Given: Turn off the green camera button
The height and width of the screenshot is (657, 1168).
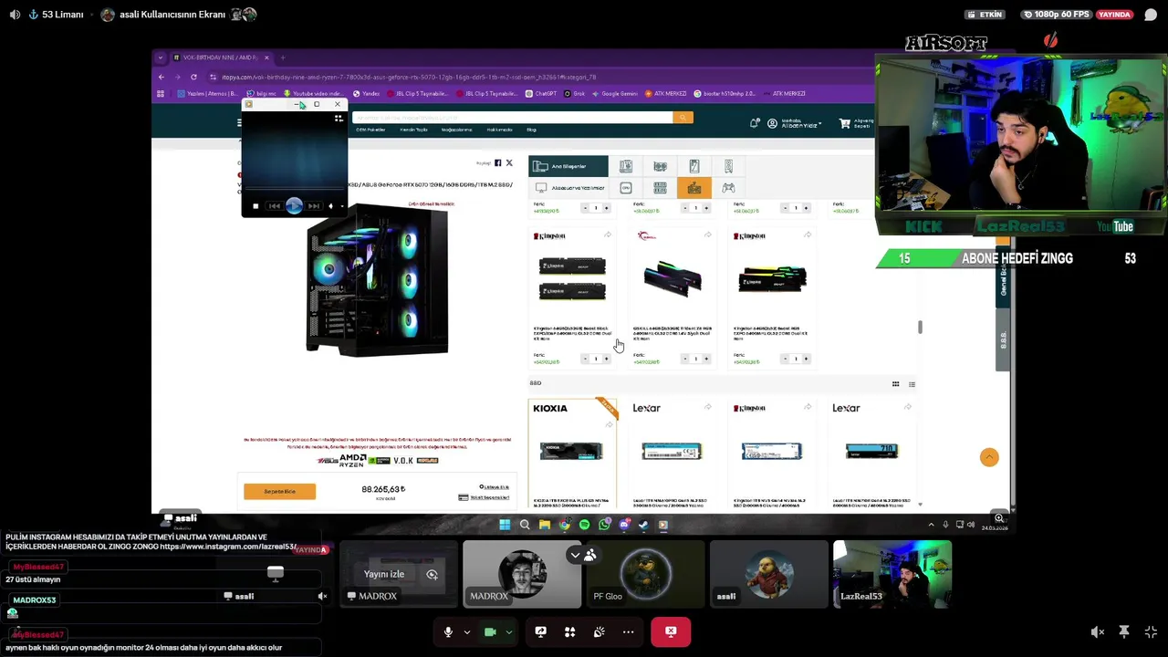Looking at the screenshot, I should coord(490,631).
